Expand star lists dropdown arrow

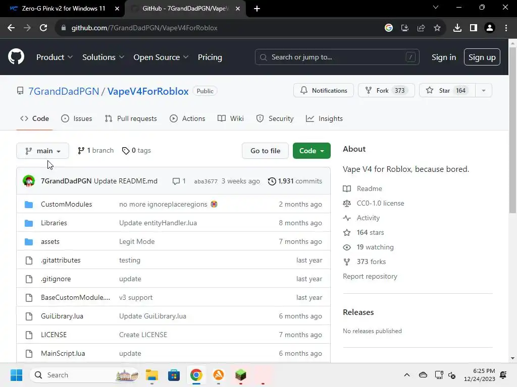click(x=483, y=91)
